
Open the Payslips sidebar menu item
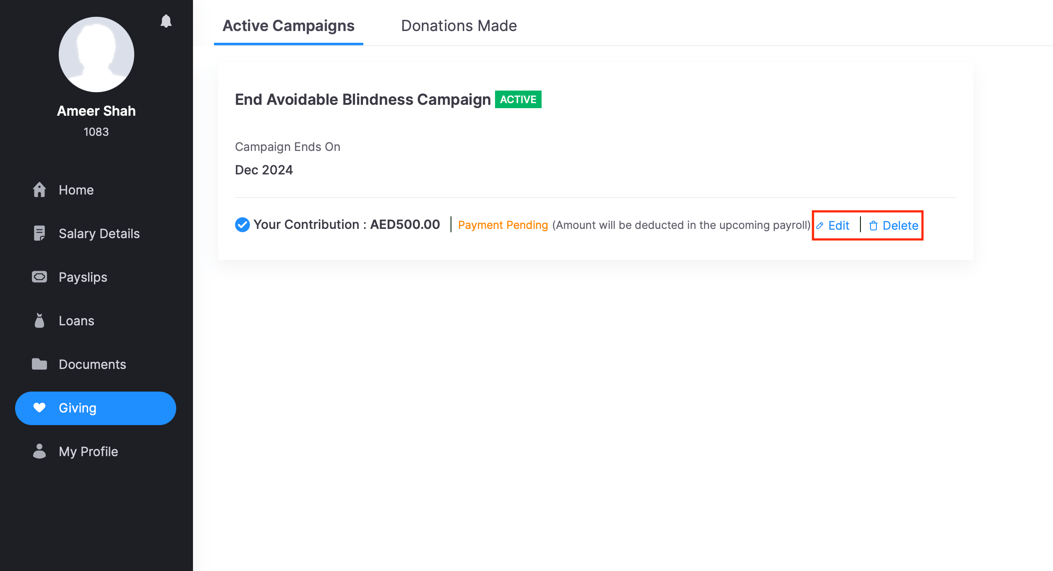(x=83, y=277)
